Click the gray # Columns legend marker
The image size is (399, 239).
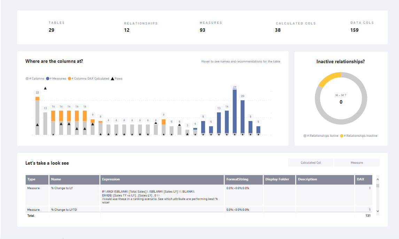click(x=27, y=79)
